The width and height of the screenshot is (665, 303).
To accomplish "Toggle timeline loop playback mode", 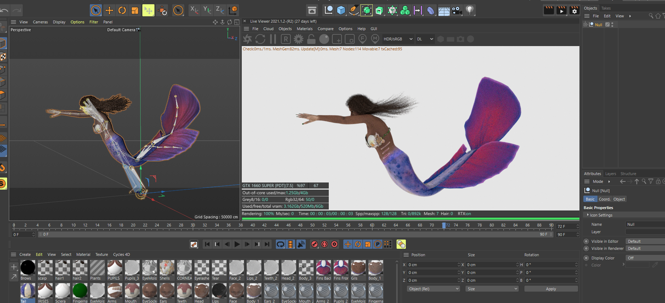I will tap(280, 244).
